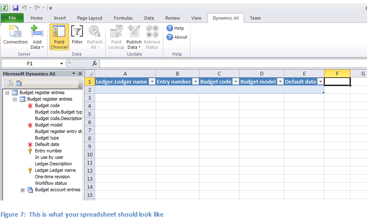Image resolution: width=370 pixels, height=223 pixels.
Task: Click the Filter icon in ribbon
Action: (77, 32)
